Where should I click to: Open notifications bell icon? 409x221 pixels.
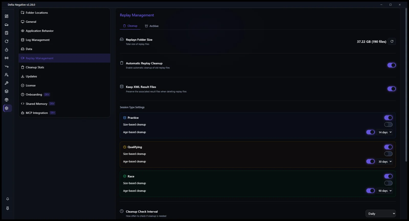(8, 199)
